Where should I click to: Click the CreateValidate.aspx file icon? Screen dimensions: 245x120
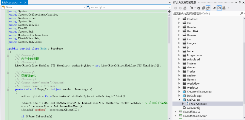184,92
